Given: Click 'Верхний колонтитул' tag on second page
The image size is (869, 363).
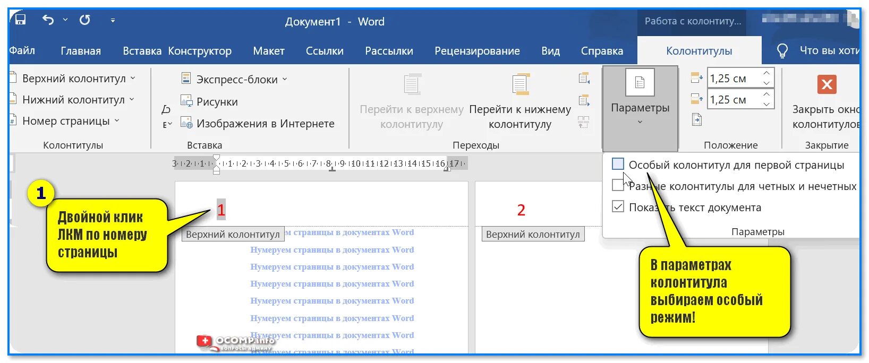Looking at the screenshot, I should [x=533, y=234].
